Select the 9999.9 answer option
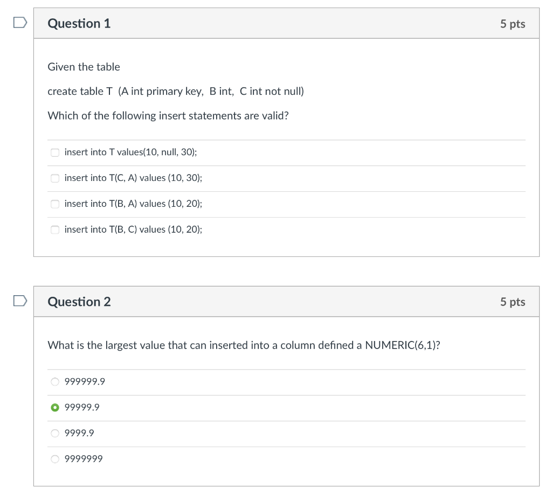This screenshot has height=495, width=552. tap(54, 433)
